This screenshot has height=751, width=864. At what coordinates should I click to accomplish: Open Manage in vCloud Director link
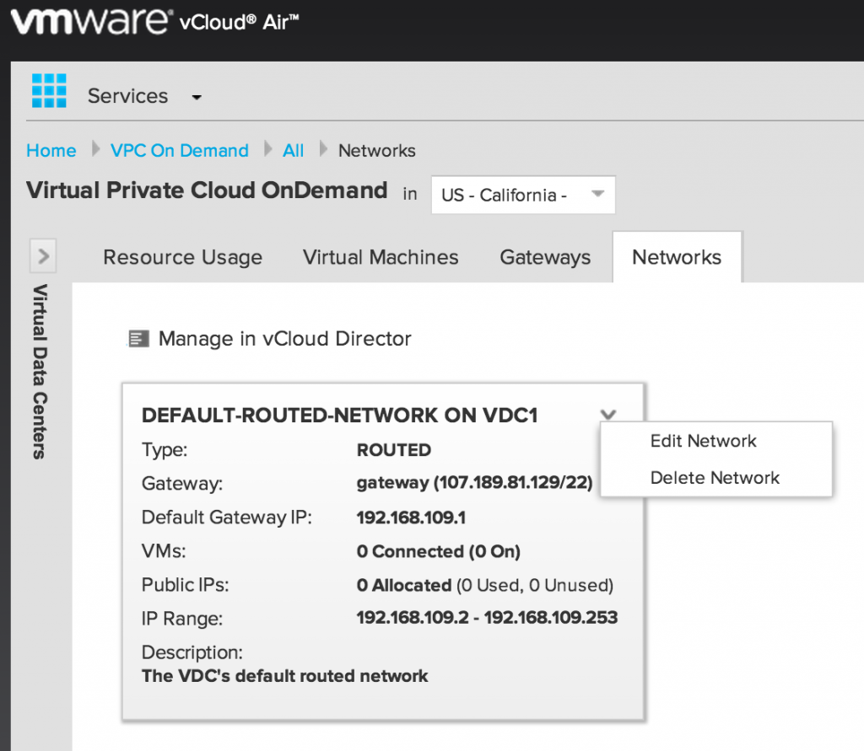pos(284,340)
